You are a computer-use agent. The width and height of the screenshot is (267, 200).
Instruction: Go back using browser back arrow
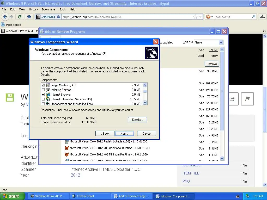pos(5,17)
